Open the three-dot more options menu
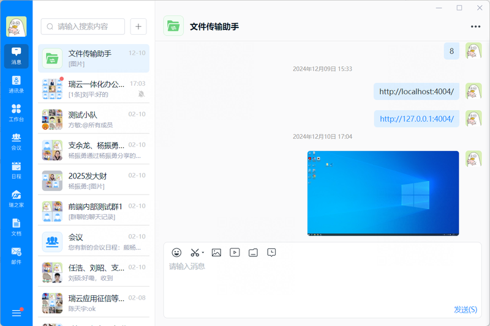Image resolution: width=490 pixels, height=326 pixels. click(475, 26)
